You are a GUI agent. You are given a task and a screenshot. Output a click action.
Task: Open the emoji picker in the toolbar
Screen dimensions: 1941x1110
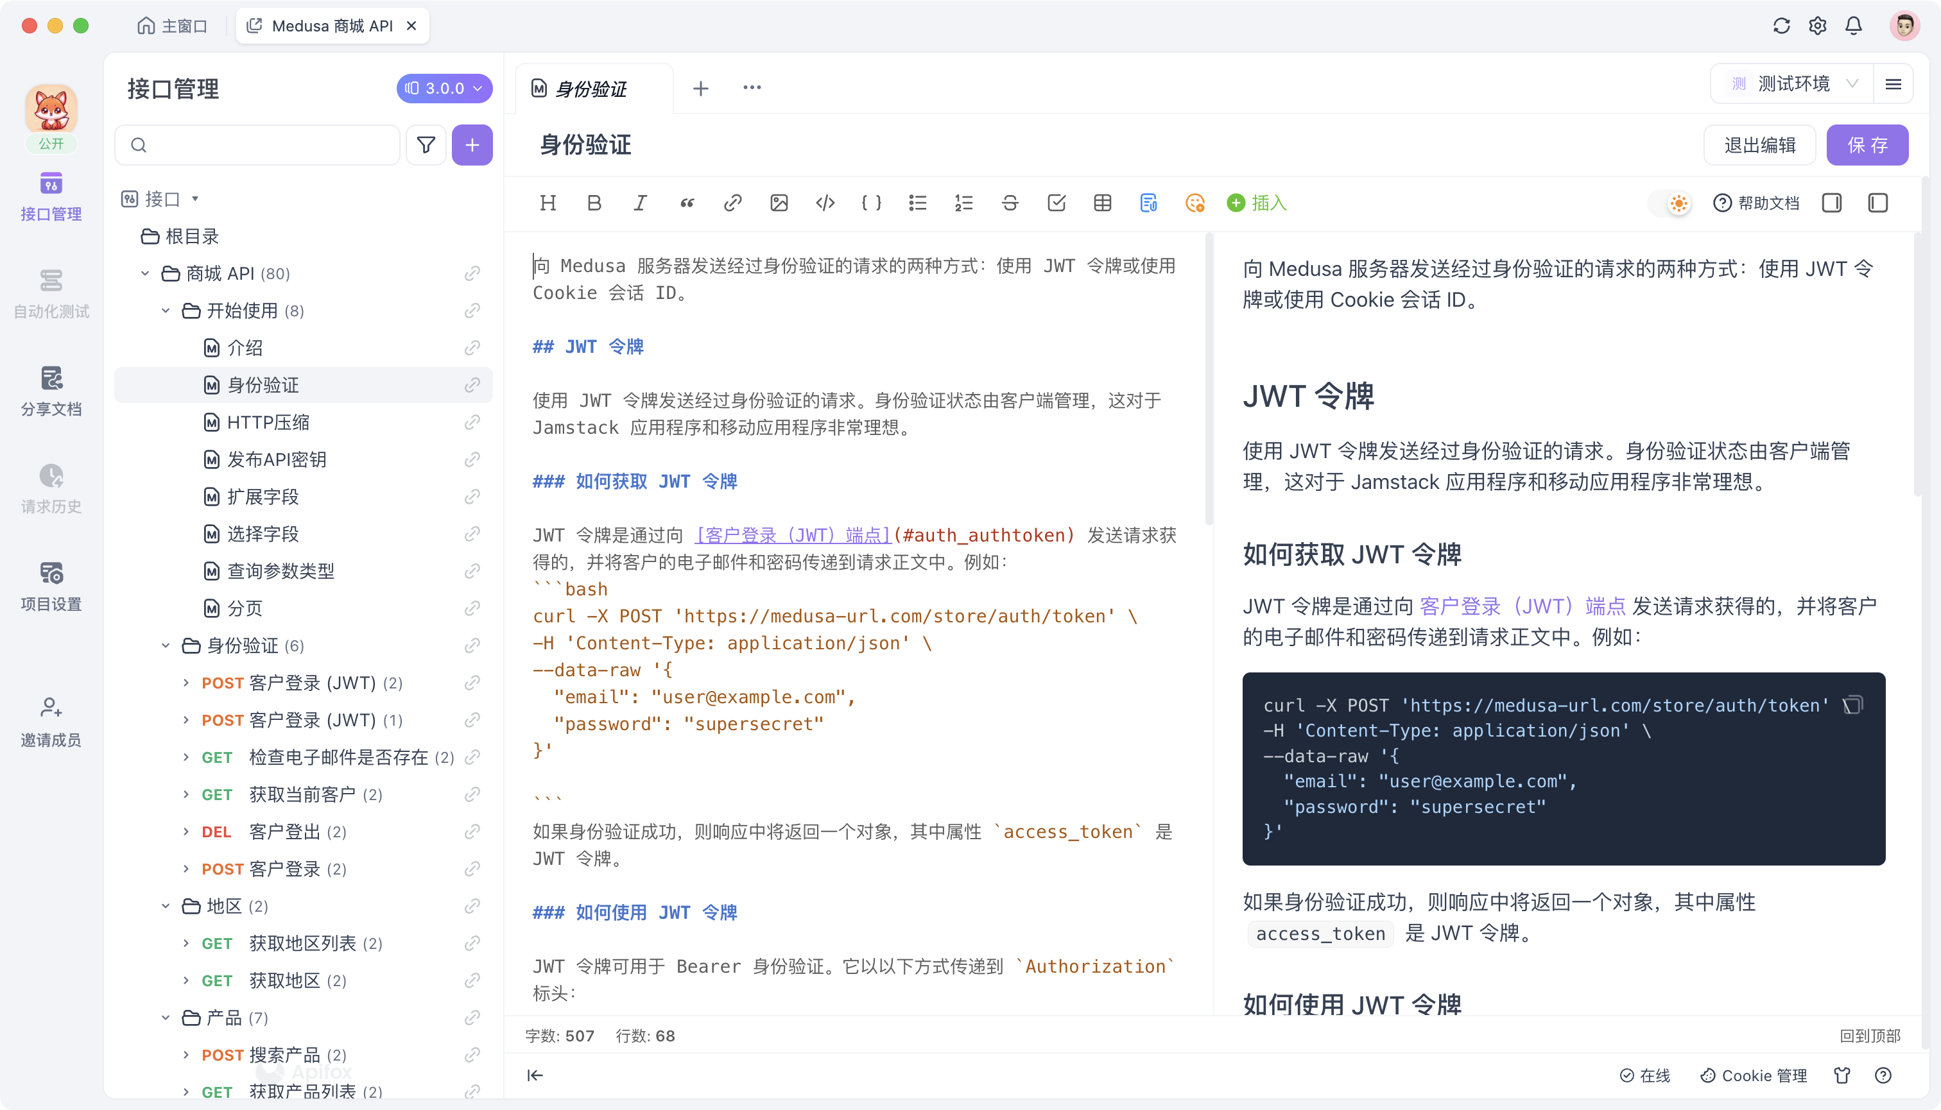1195,203
